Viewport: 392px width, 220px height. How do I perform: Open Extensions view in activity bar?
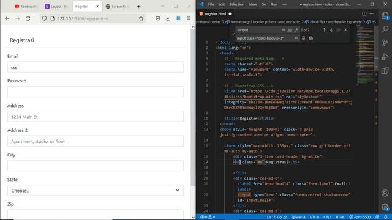click(x=385, y=70)
